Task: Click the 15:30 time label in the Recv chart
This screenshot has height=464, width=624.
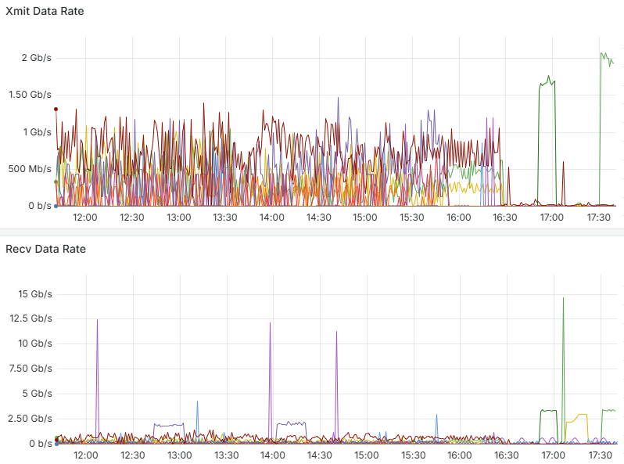Action: pos(413,455)
